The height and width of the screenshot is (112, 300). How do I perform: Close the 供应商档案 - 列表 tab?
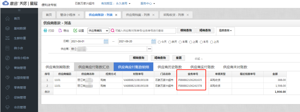pyautogui.click(x=153, y=15)
